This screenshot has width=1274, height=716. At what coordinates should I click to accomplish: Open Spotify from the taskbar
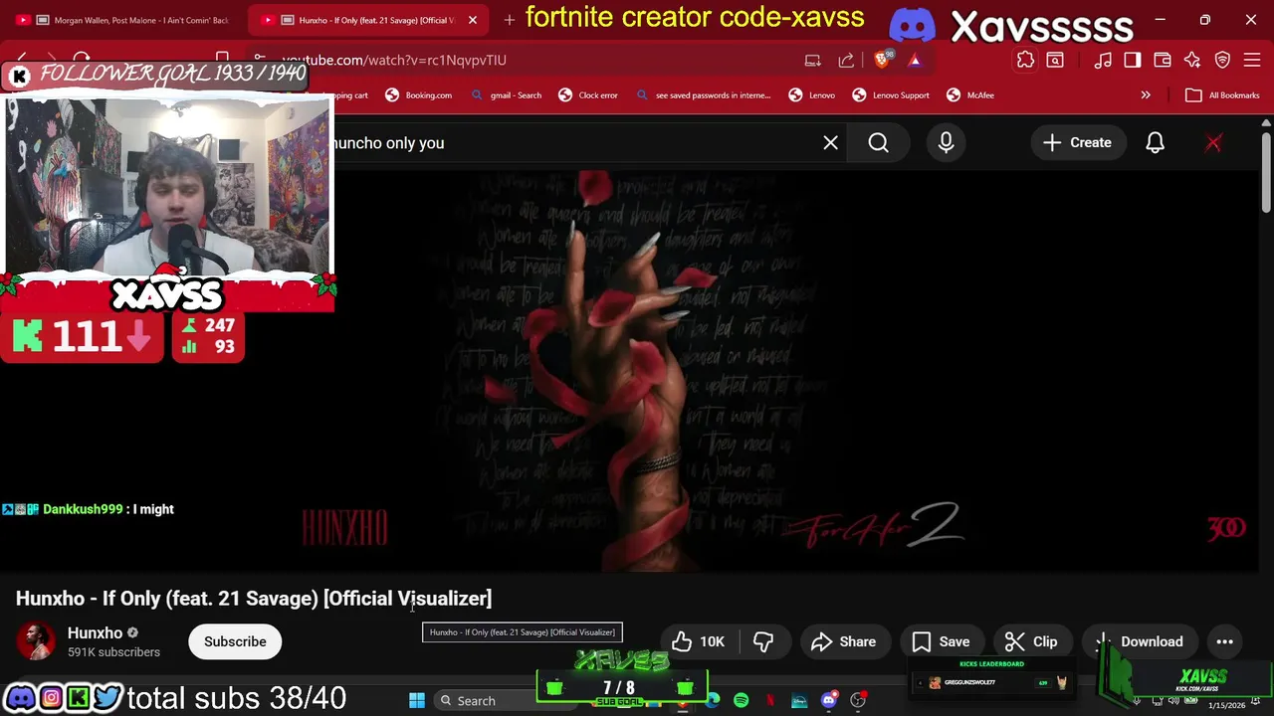pos(742,701)
